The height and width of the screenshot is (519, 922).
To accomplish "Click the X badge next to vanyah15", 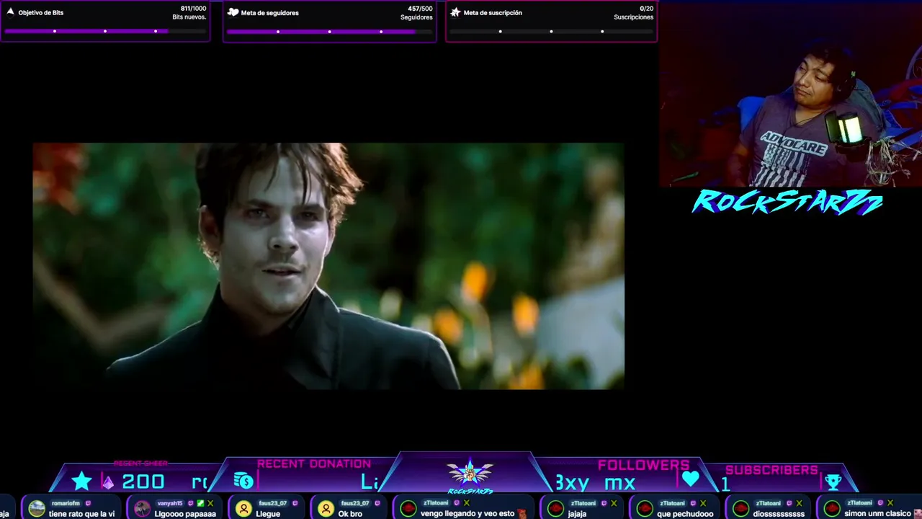I will [x=210, y=503].
